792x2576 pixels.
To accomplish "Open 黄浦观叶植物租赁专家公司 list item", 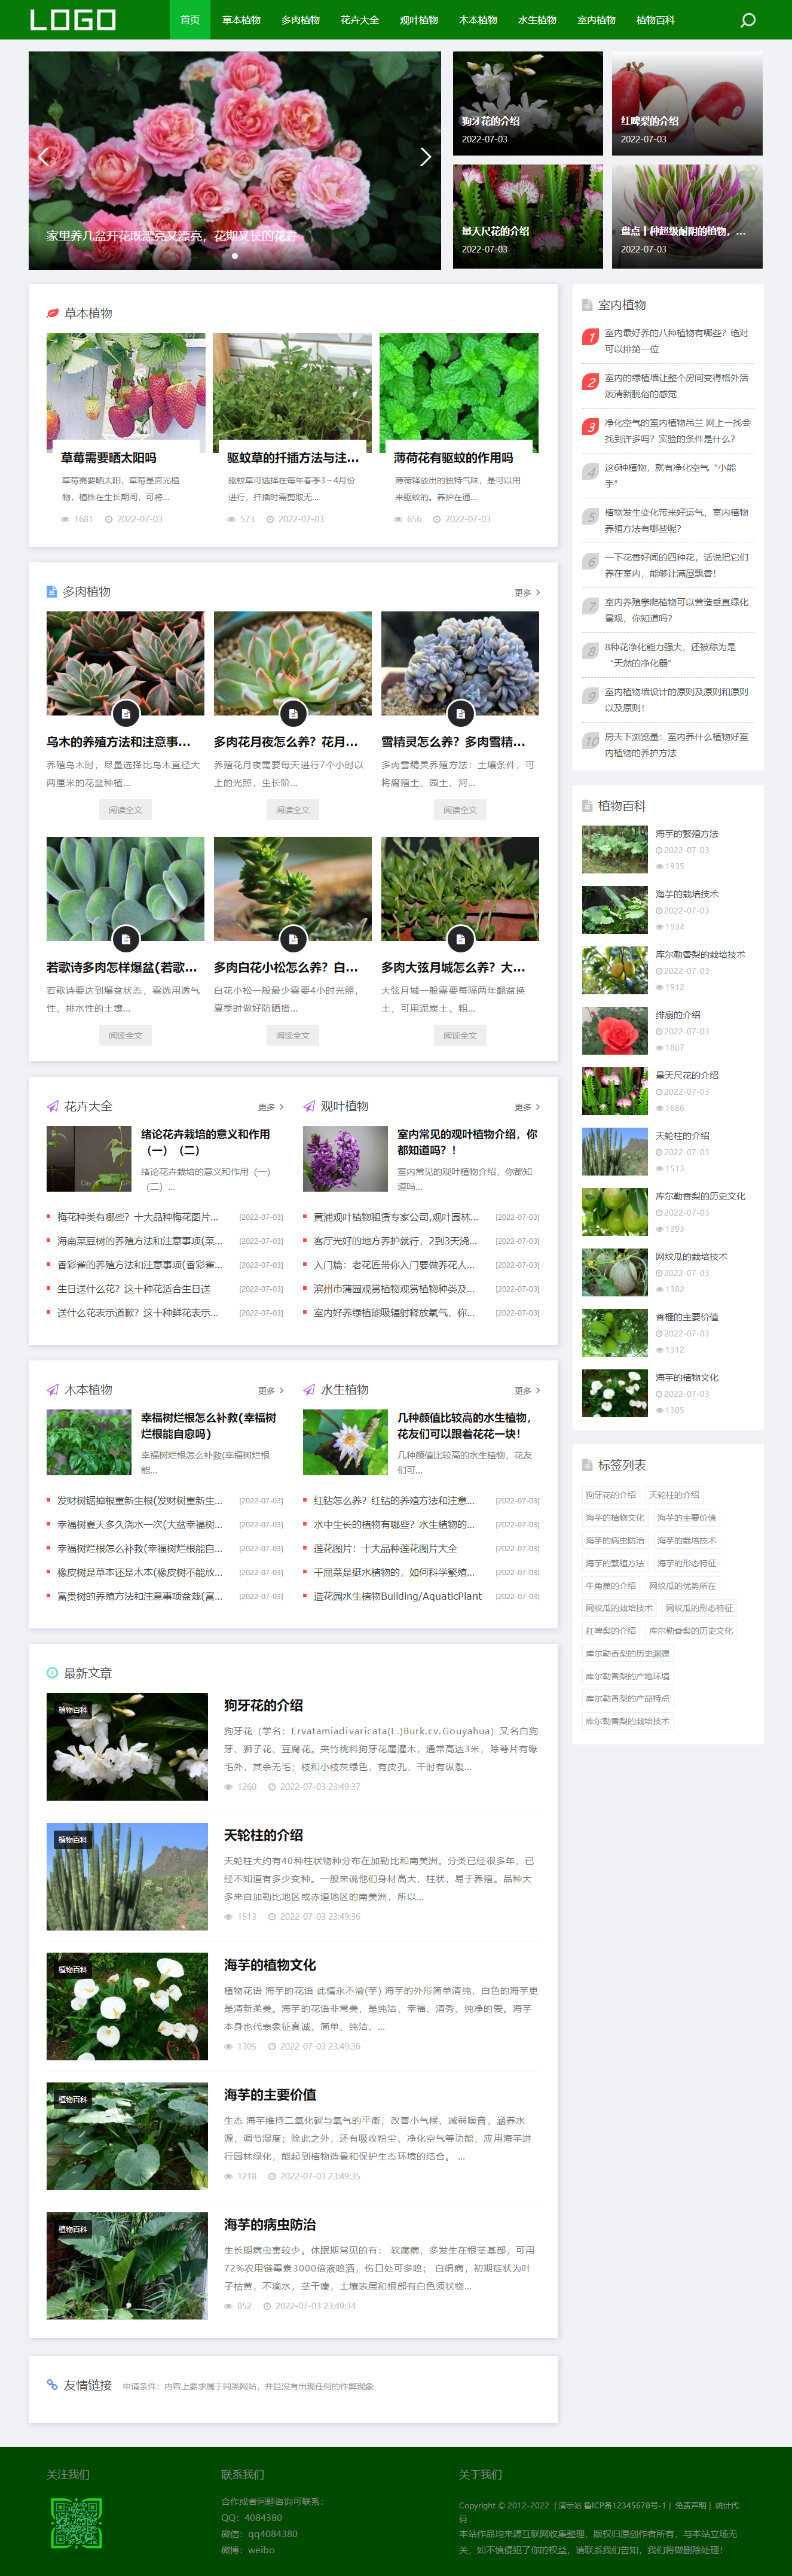I will 396,1217.
